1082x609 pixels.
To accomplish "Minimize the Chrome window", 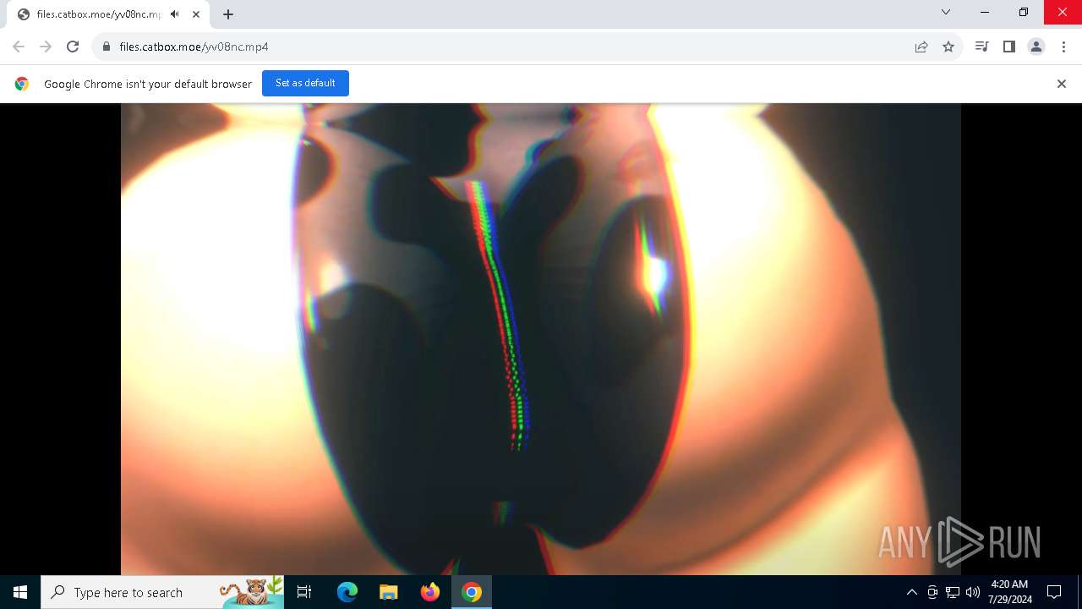I will [985, 12].
